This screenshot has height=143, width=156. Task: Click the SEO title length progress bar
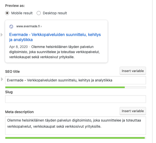[75, 87]
